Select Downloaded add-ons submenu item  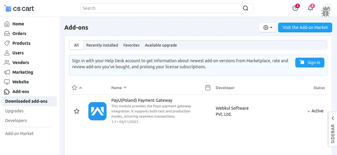point(29,101)
